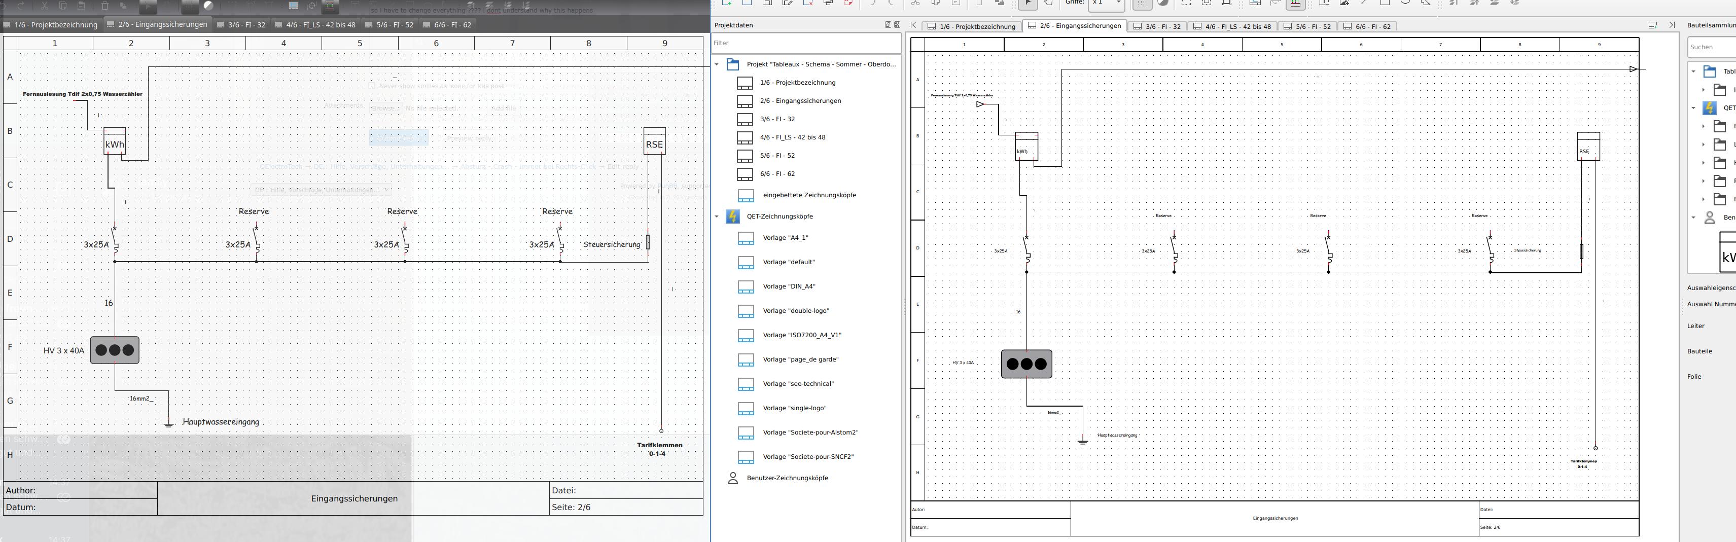Toggle the background color half-circle button
Screen dimensions: 1736x542
pyautogui.click(x=1163, y=4)
